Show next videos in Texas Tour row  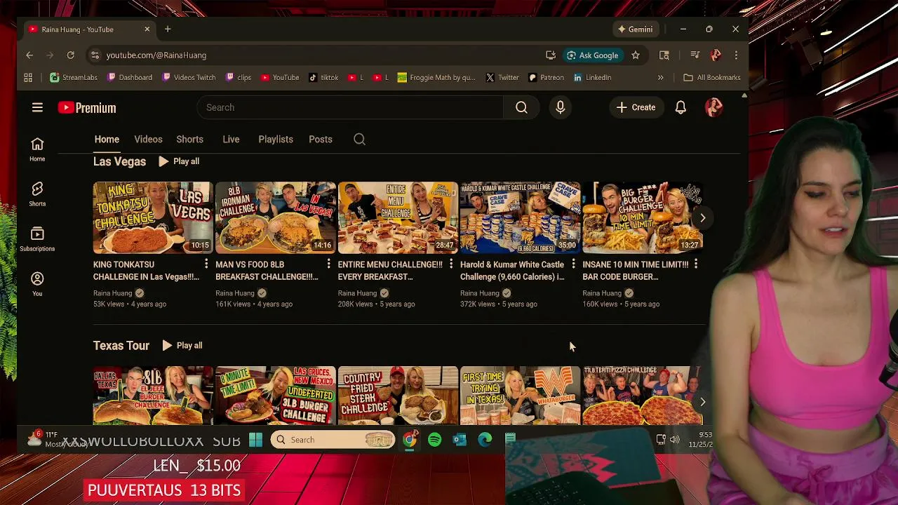[702, 402]
